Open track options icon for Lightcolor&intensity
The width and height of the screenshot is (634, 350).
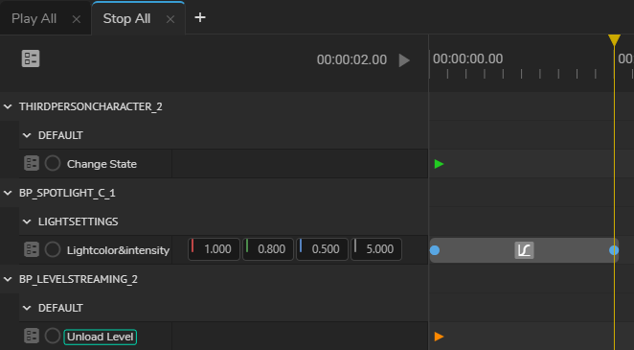pos(32,249)
